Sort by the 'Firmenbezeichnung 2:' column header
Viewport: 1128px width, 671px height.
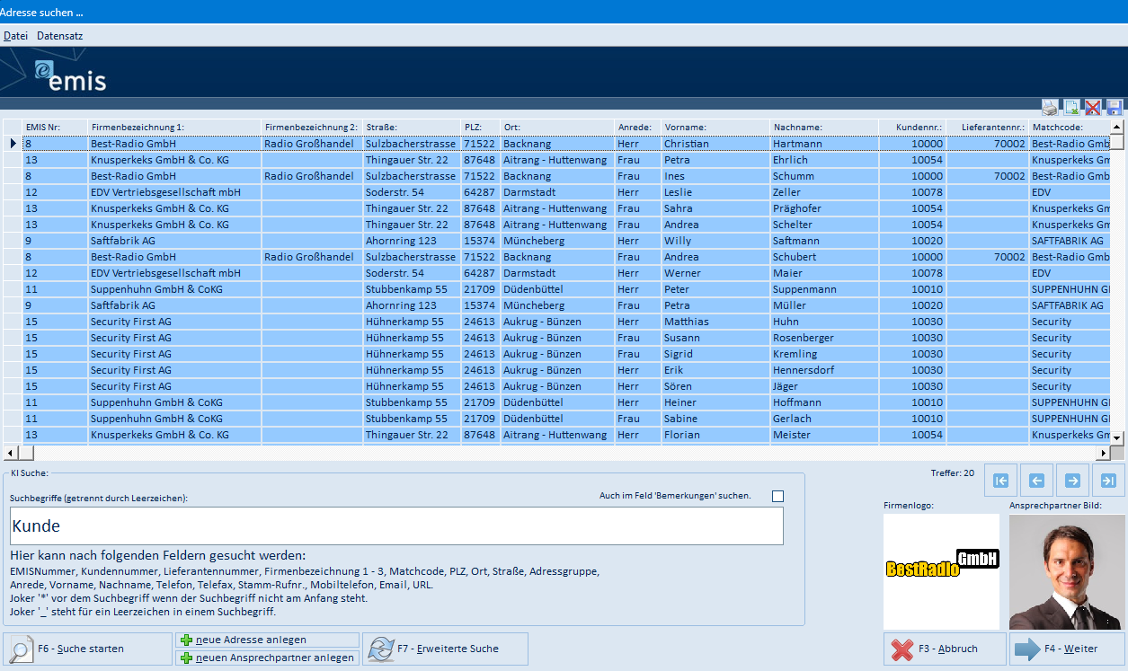tap(313, 128)
